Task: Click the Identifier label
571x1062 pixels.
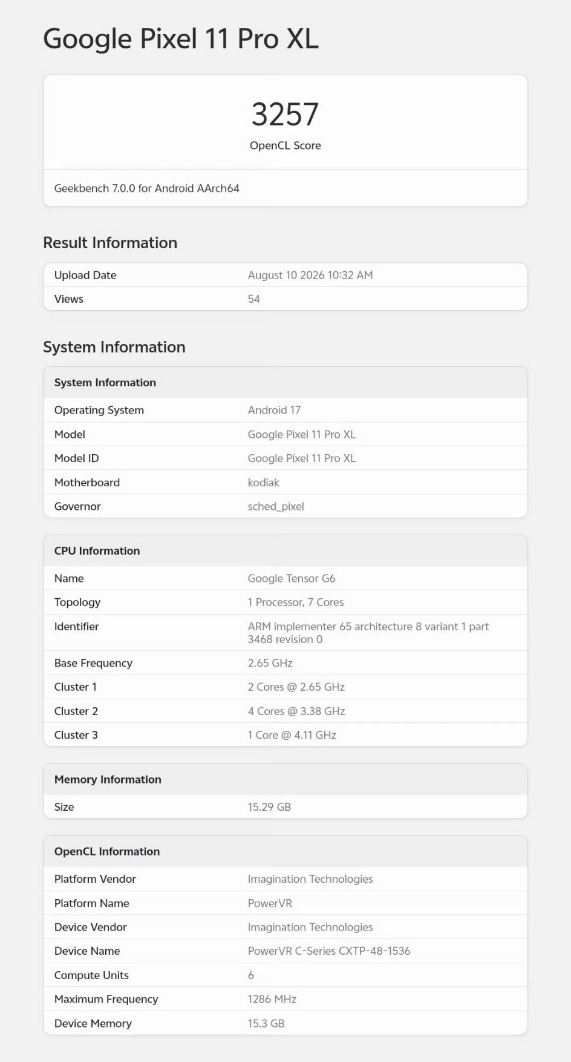Action: [76, 627]
